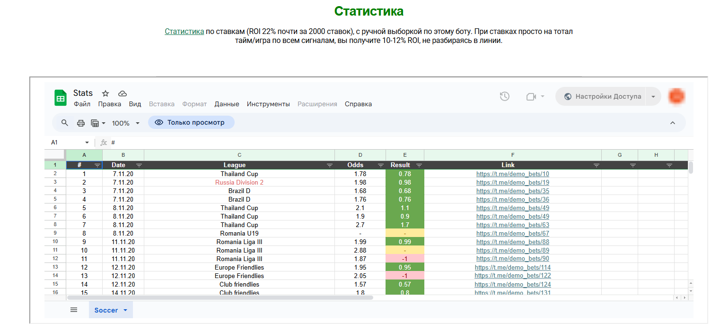Open filter for the Date column

tap(139, 165)
